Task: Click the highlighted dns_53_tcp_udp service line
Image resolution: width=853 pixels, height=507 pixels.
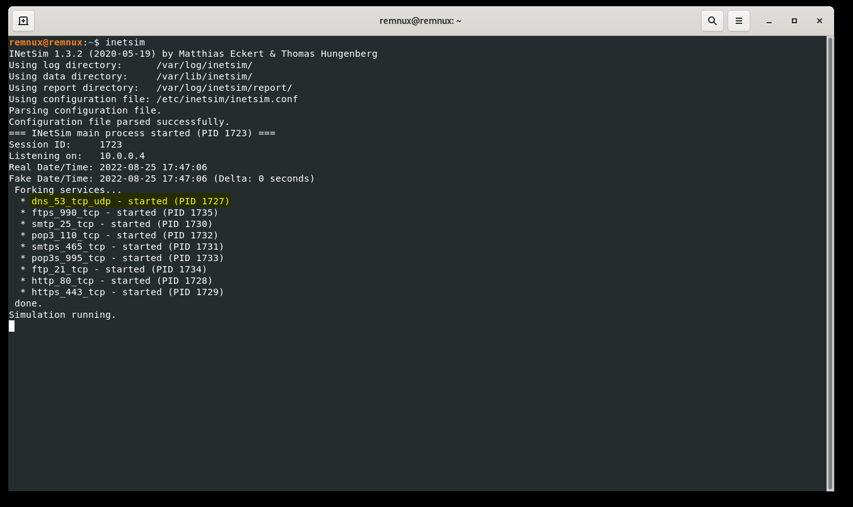Action: pyautogui.click(x=131, y=201)
